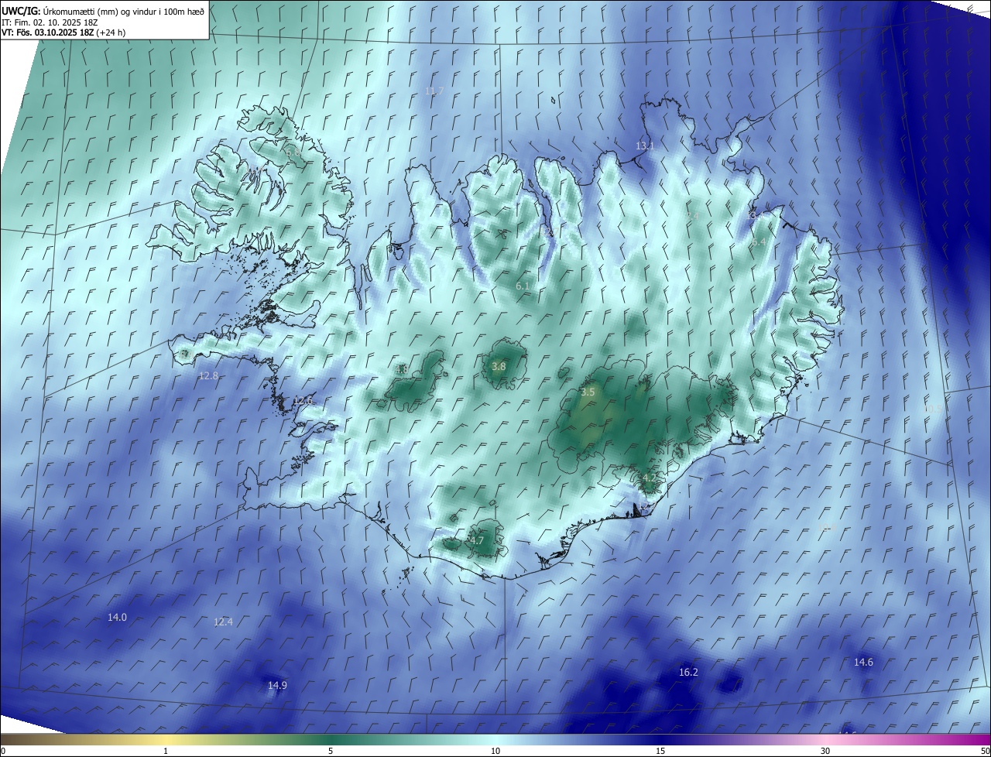The image size is (991, 757).
Task: Click the 1 tick on the color scale
Action: [166, 751]
